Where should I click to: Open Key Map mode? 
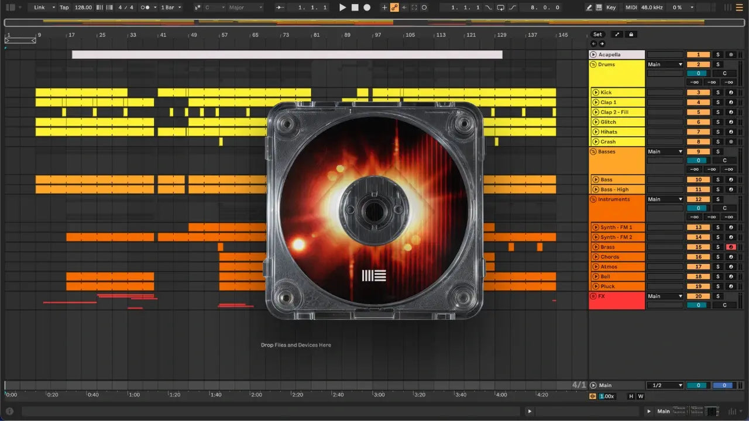tap(611, 8)
